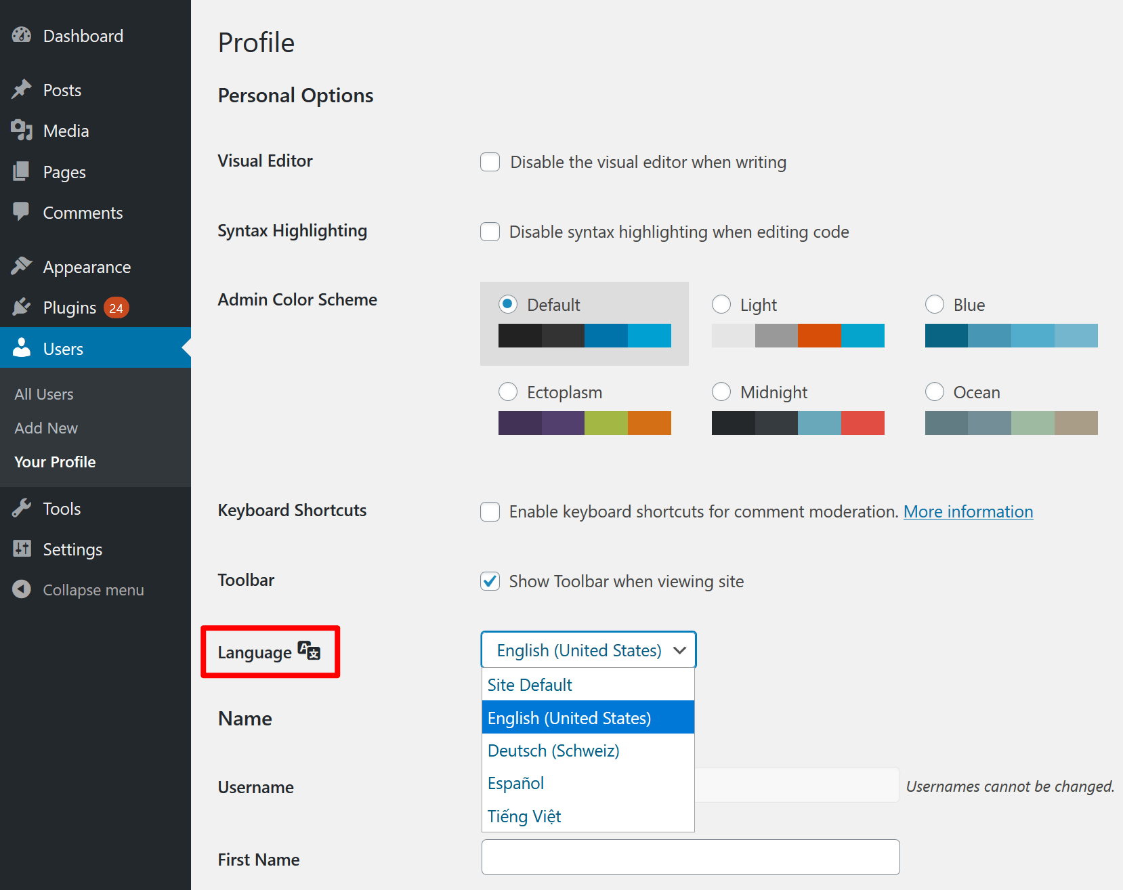Click the More information link

coord(968,511)
